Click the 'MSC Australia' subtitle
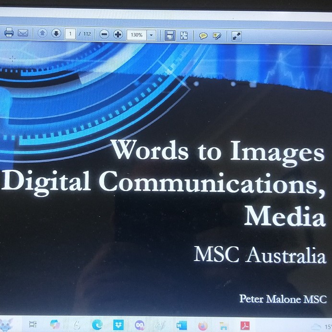Viewport: 332px width, 332px height. pyautogui.click(x=260, y=254)
